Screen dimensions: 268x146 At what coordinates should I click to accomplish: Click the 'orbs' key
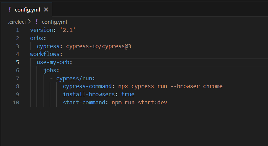click(x=37, y=38)
